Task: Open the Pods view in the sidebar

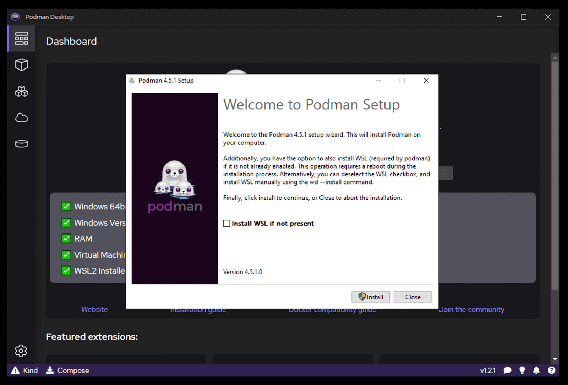Action: pyautogui.click(x=21, y=91)
